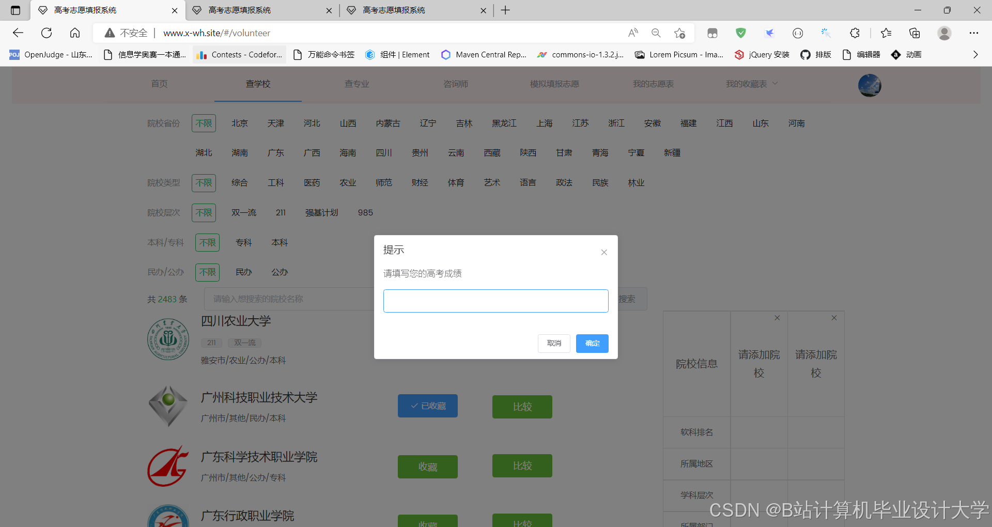Open 广东科学技术职业学院 title
The image size is (992, 527).
pos(259,457)
